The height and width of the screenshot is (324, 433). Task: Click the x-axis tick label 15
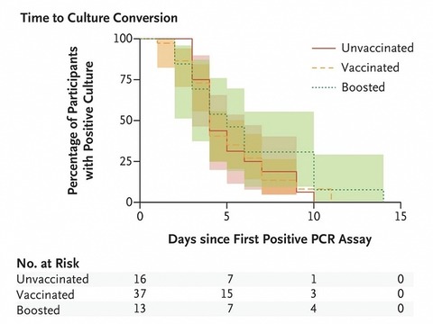pyautogui.click(x=401, y=216)
